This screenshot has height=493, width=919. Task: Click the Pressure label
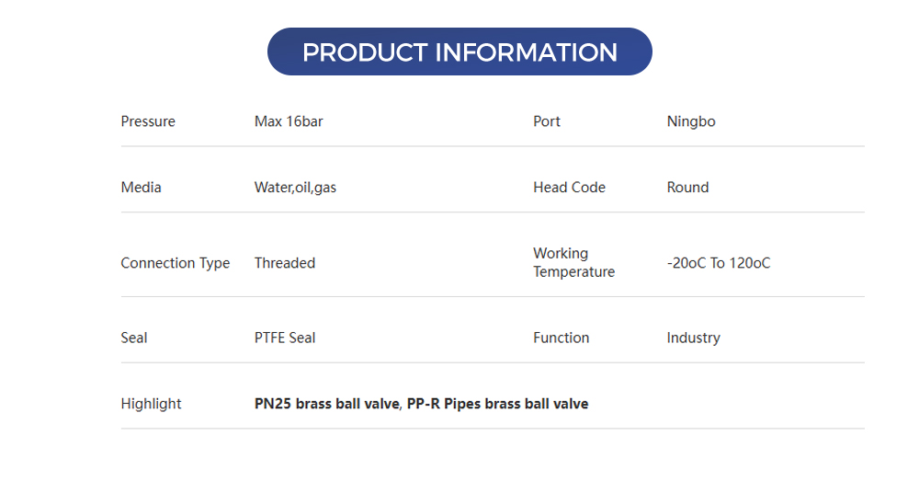point(148,121)
